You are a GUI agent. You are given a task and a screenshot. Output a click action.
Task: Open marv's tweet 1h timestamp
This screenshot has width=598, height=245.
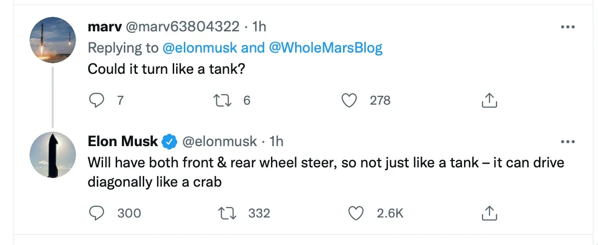point(259,26)
